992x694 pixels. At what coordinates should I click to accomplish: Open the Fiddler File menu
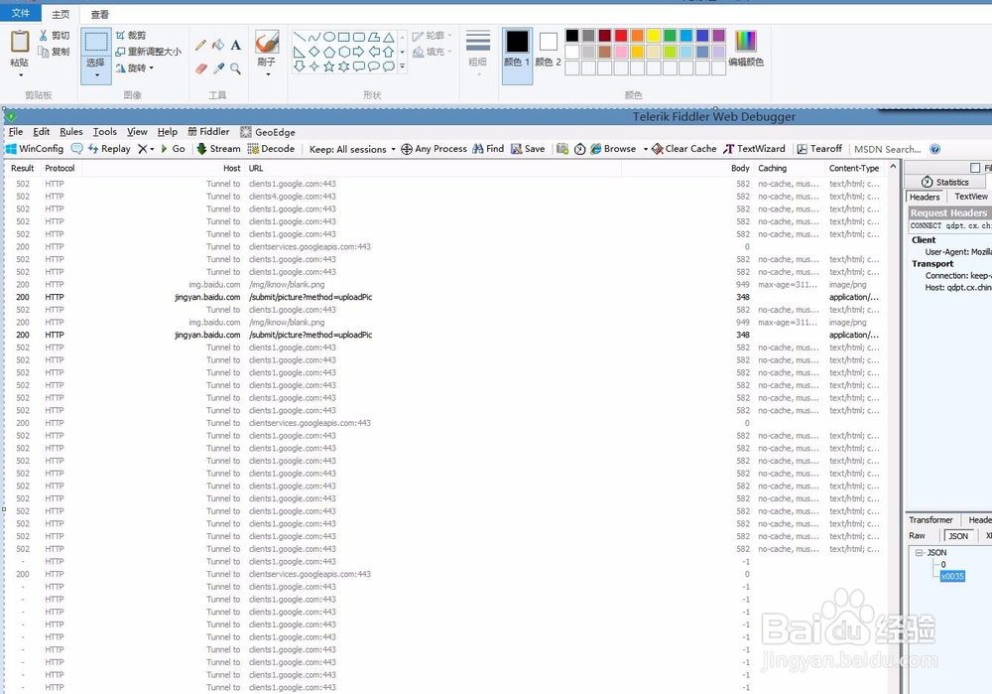click(16, 132)
